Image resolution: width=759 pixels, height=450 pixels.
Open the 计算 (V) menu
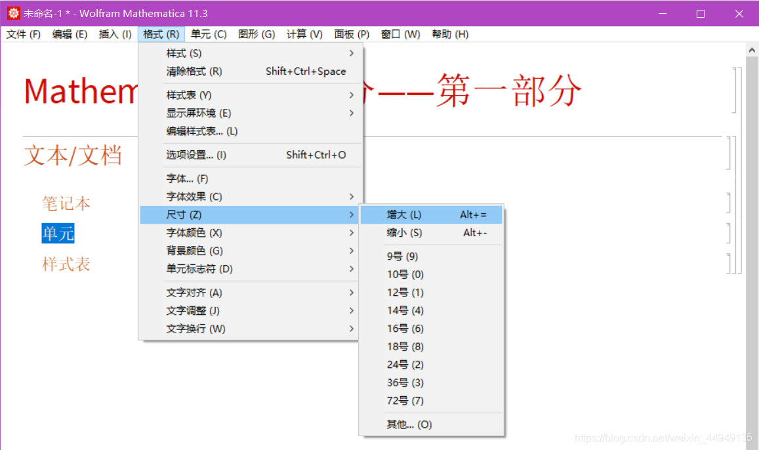(304, 34)
